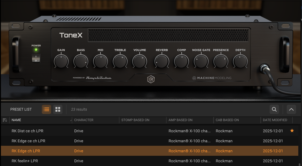Select the RK Dist ce ch LPR preset
302x166 pixels.
(149, 131)
